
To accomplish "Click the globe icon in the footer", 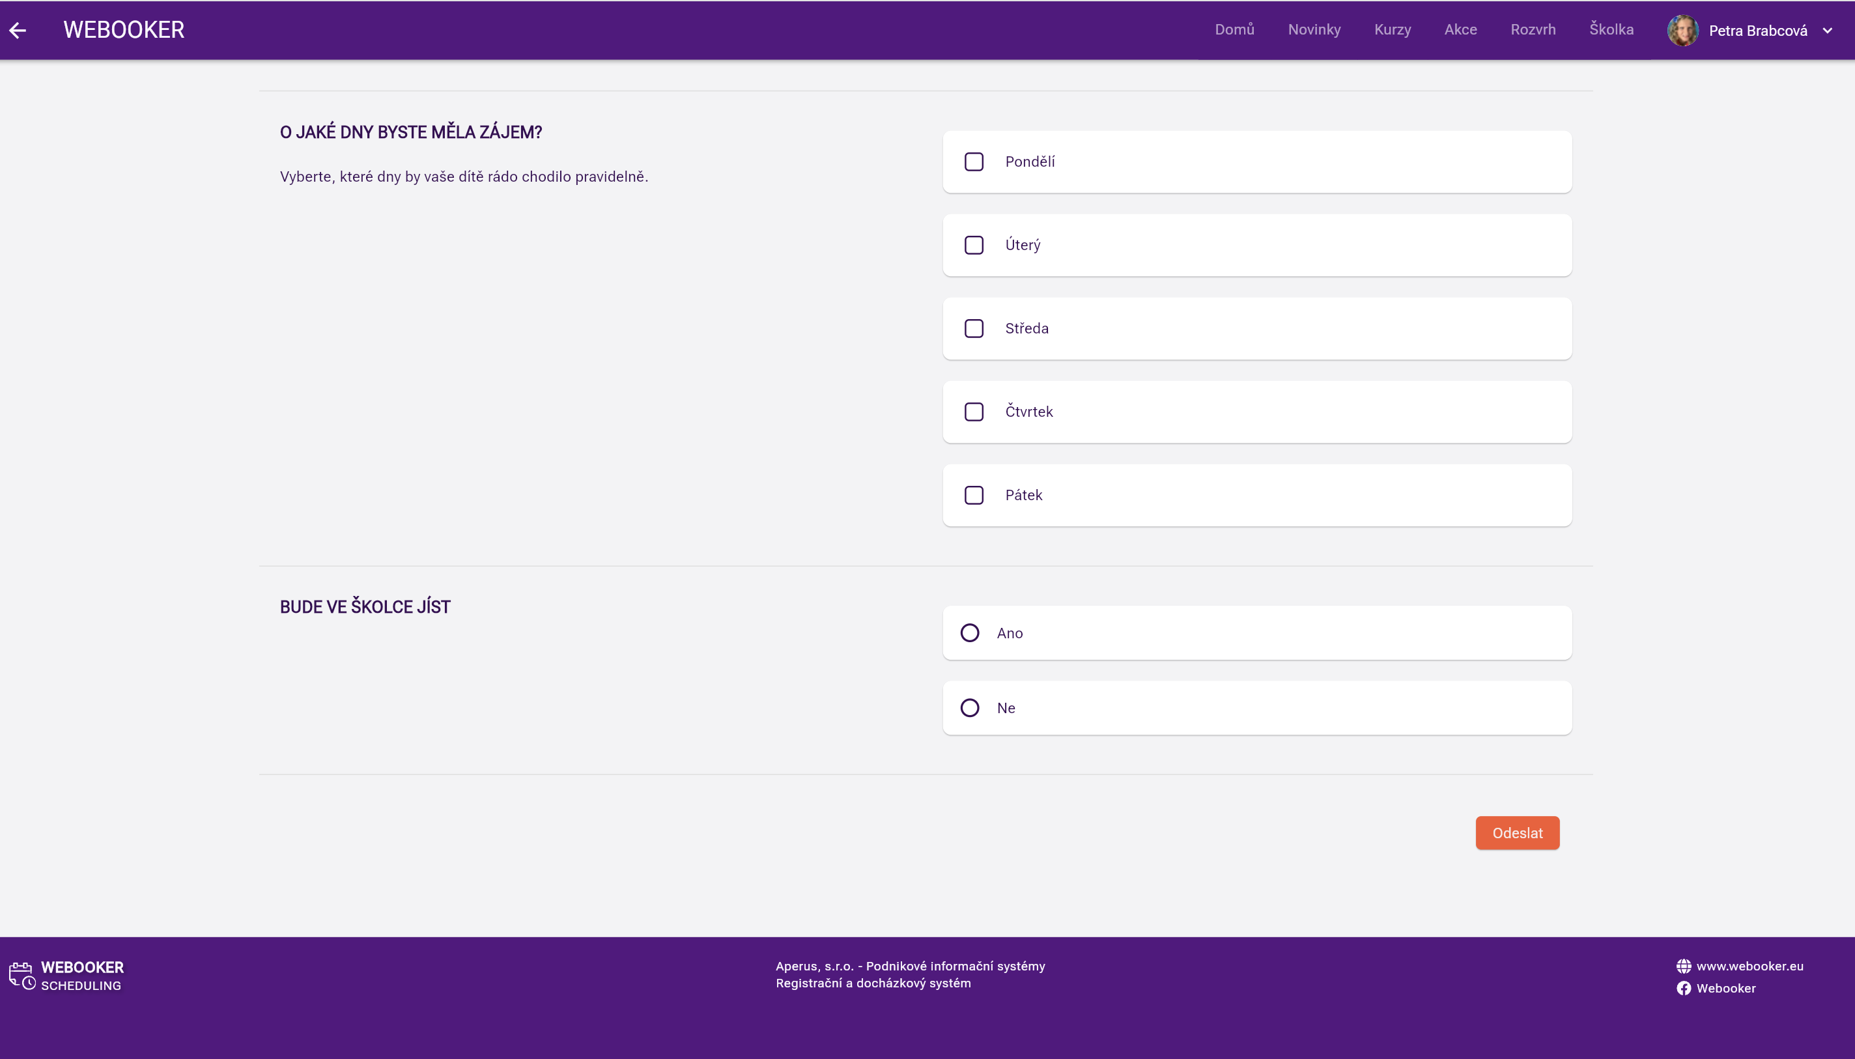I will pos(1684,966).
